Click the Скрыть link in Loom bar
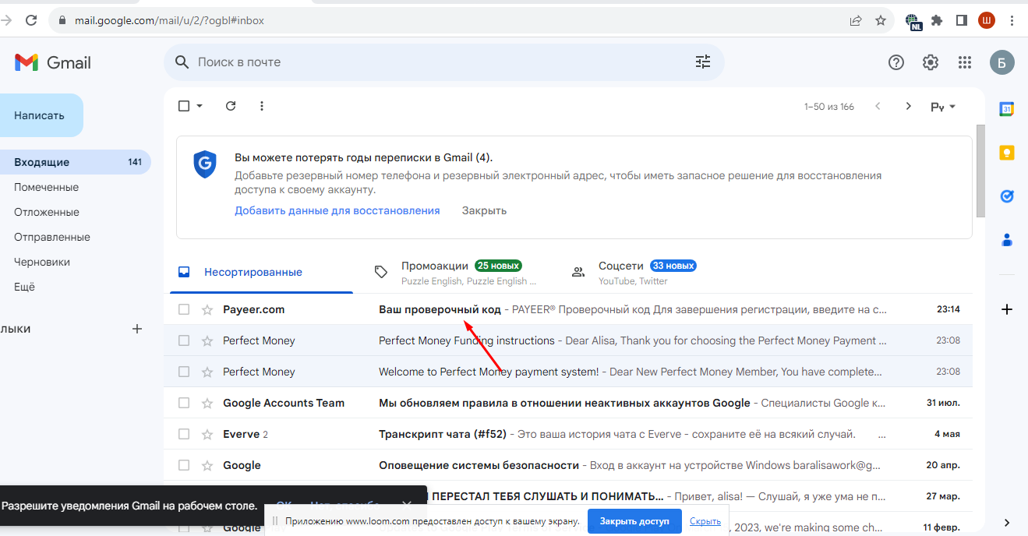Viewport: 1028px width, 536px height. pyautogui.click(x=705, y=521)
